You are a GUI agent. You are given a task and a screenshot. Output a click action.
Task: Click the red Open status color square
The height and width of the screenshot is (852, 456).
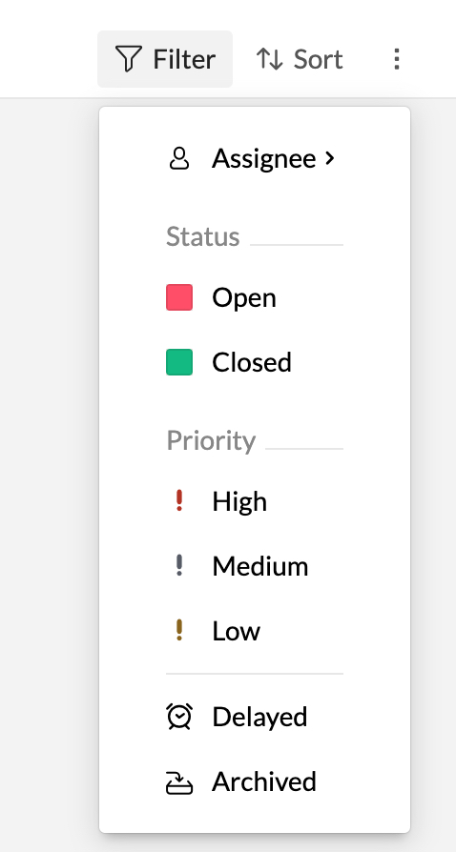pyautogui.click(x=179, y=297)
